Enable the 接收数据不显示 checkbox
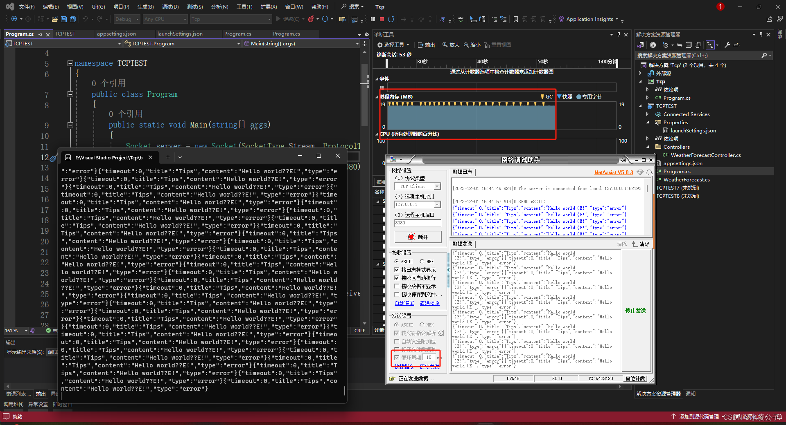The image size is (786, 425). pos(397,286)
